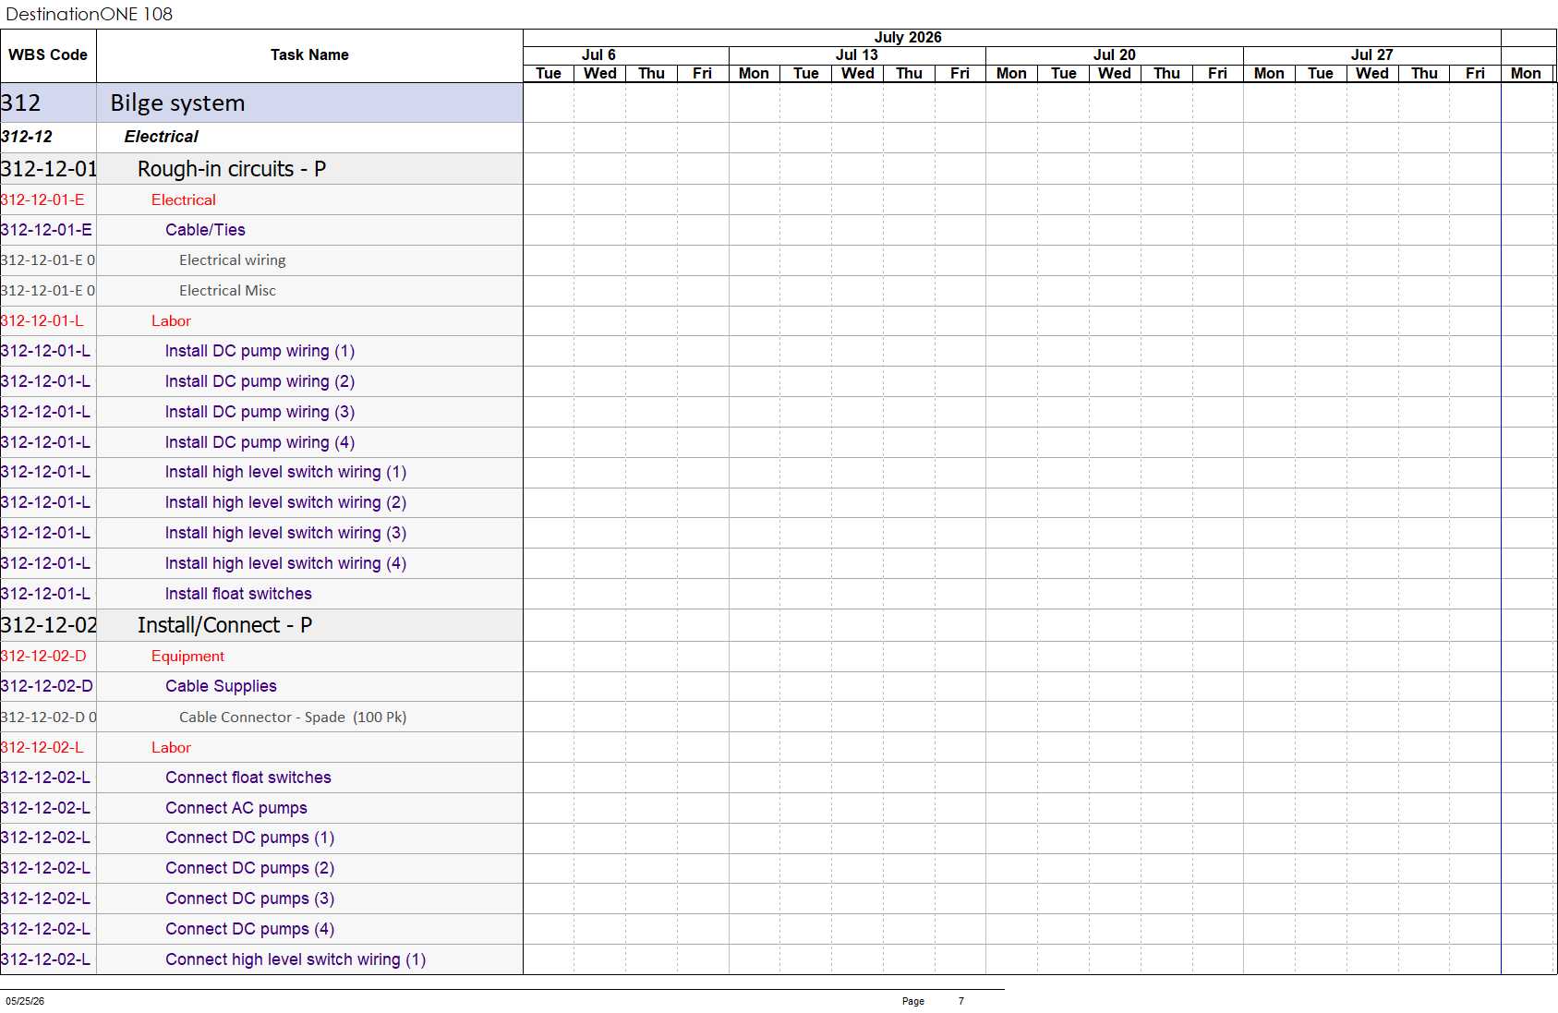Select the WBS Code column header
Viewport: 1558px width, 1013px height.
(x=48, y=55)
